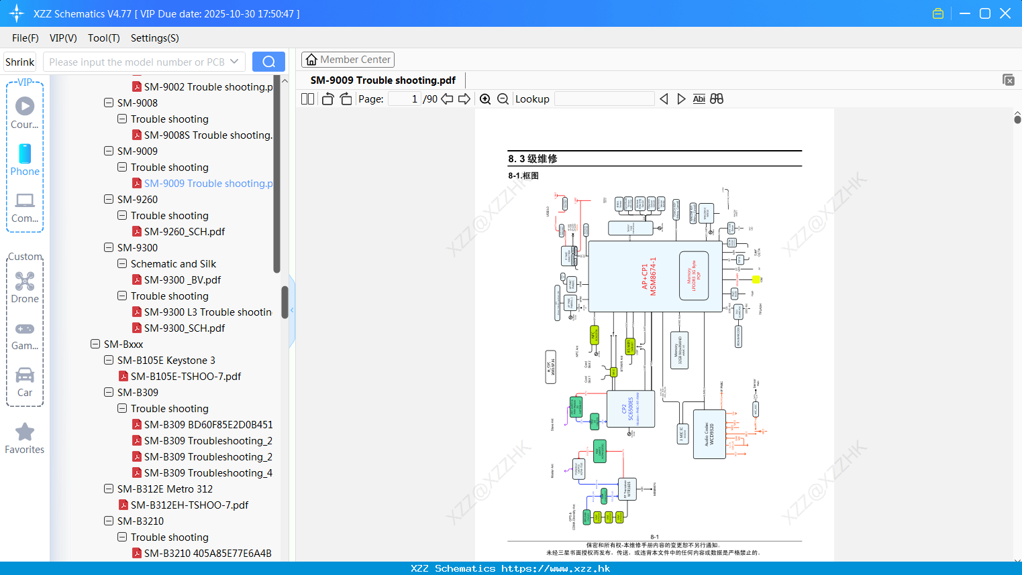The image size is (1022, 575).
Task: Click the Member Center button
Action: 348,60
